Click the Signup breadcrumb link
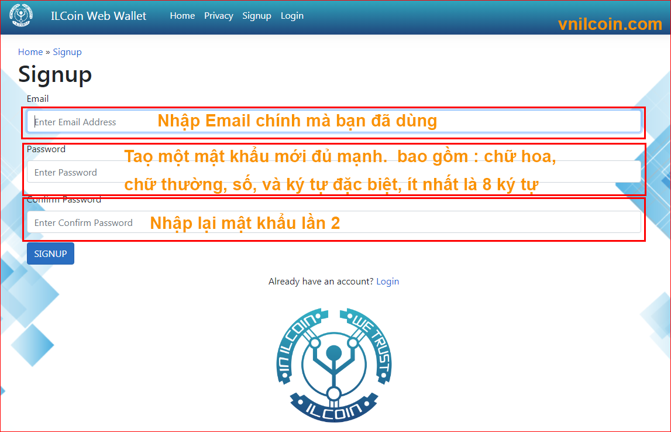The height and width of the screenshot is (432, 671). tap(67, 52)
